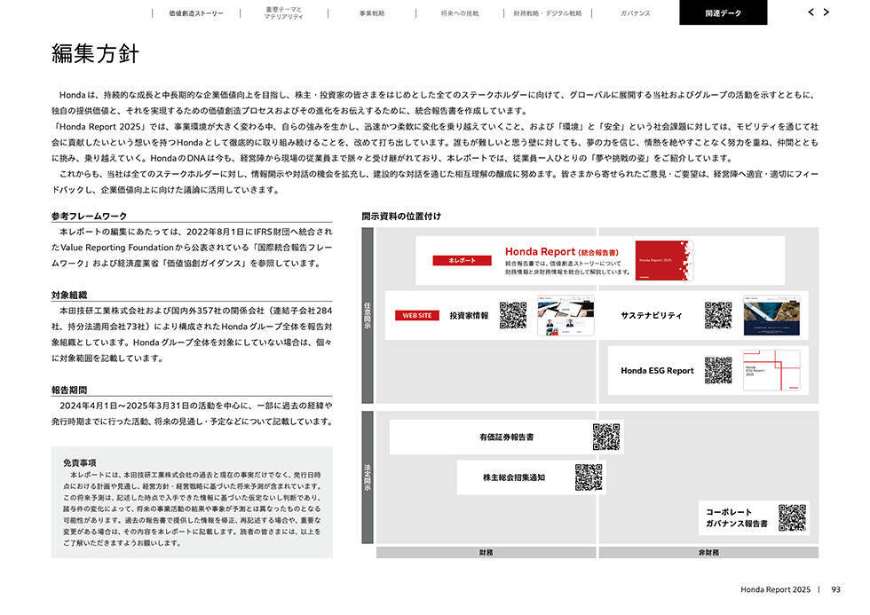Select the 将来への挑戦 tab
Image resolution: width=870 pixels, height=615 pixels.
tap(459, 13)
